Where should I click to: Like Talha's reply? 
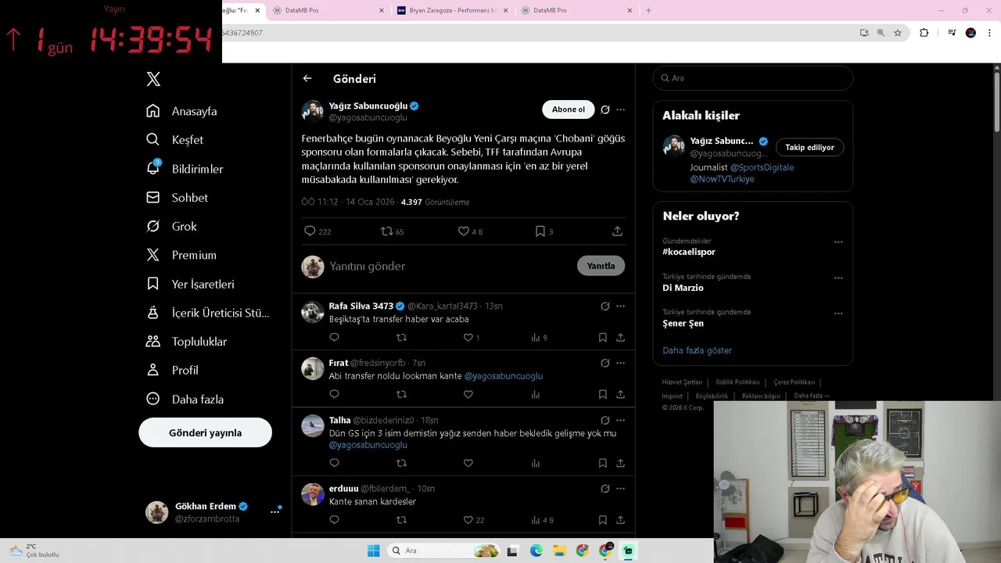coord(468,463)
